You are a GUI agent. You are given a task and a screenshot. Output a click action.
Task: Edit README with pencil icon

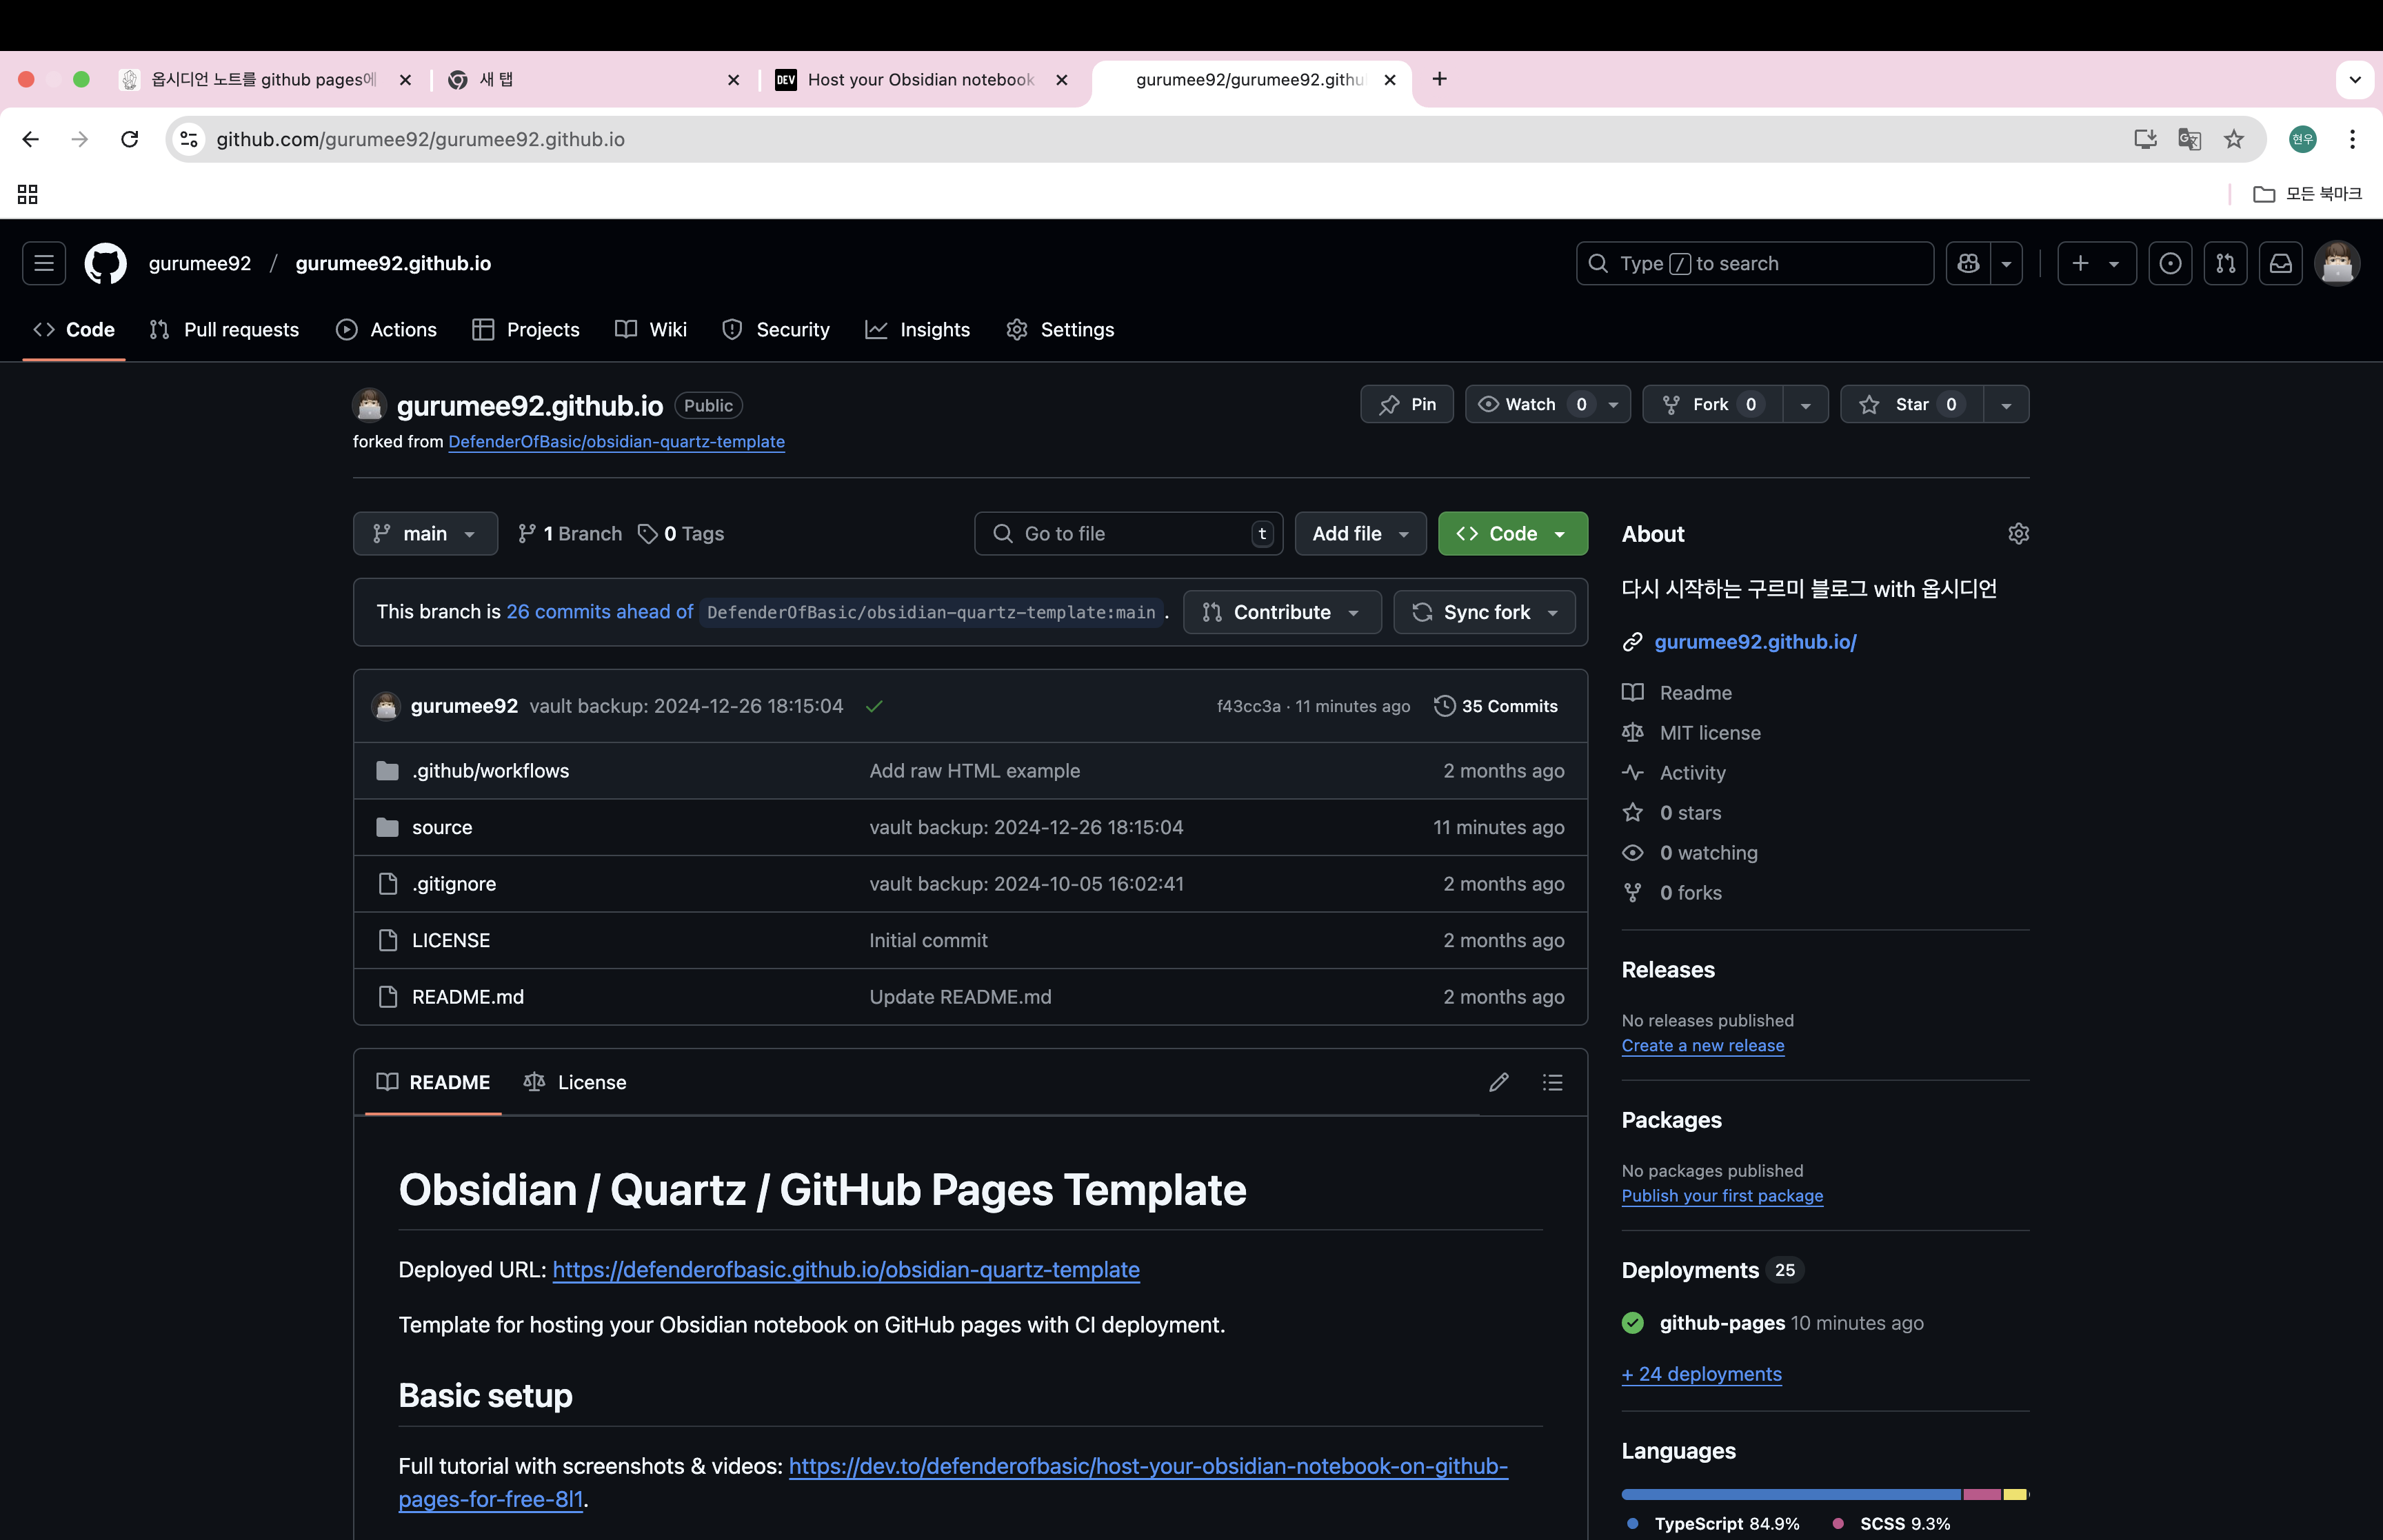[1498, 1082]
